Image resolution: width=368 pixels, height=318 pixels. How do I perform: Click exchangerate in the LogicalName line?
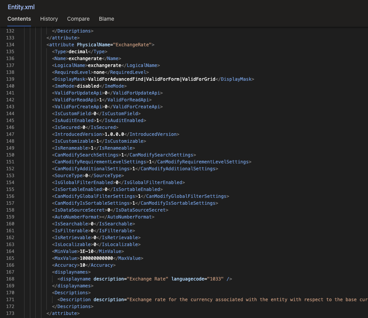(104, 65)
